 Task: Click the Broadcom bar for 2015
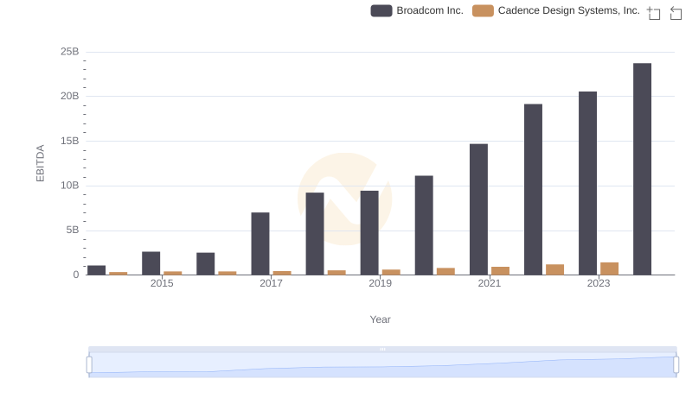tap(151, 263)
